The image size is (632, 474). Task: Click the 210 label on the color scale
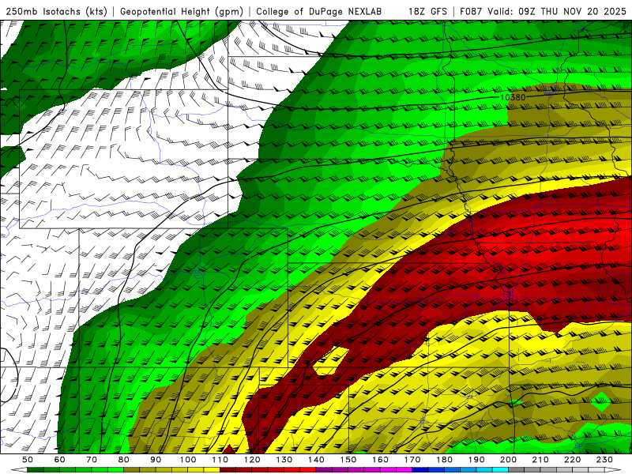coord(541,460)
